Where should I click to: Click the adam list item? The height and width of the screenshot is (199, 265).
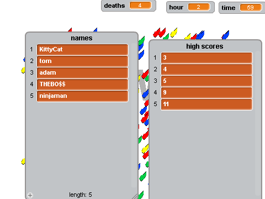point(82,73)
